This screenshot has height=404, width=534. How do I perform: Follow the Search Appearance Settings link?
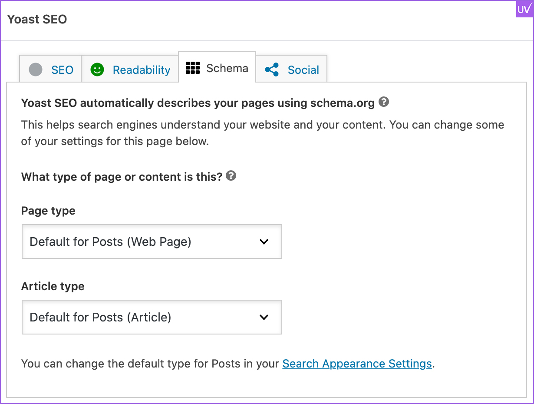[357, 364]
